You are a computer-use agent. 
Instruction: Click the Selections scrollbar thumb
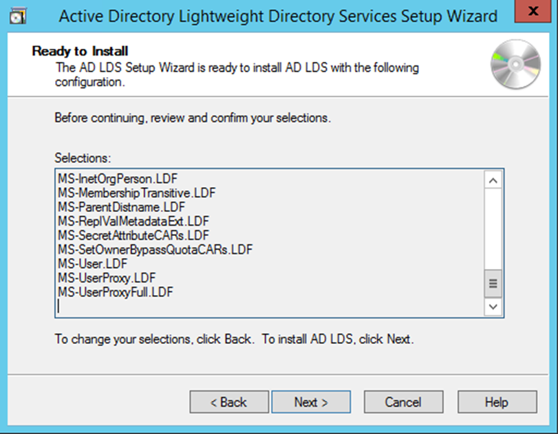494,283
